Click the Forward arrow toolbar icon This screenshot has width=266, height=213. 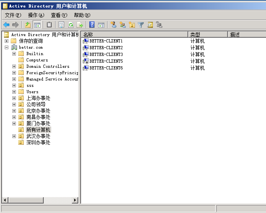pos(15,25)
